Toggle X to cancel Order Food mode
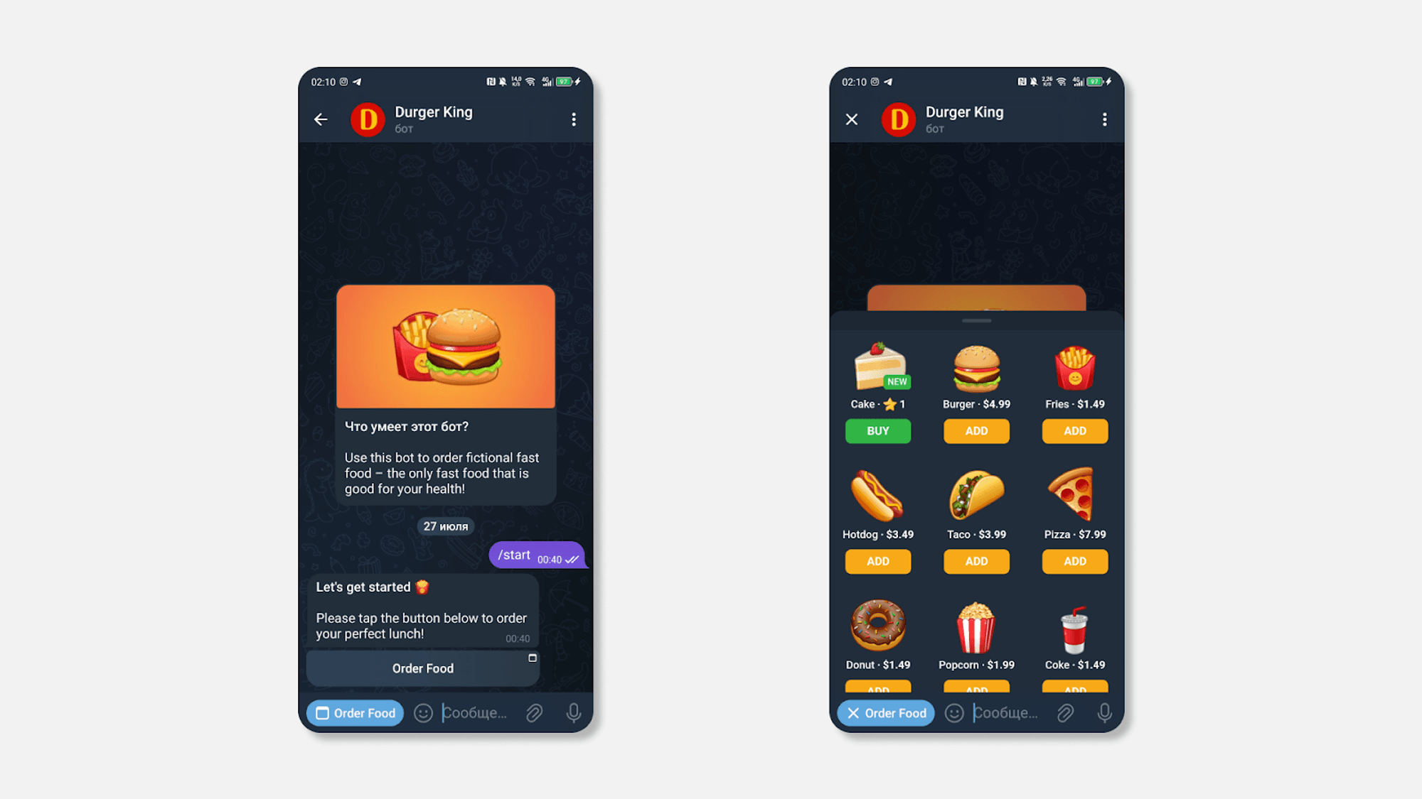The image size is (1422, 799). point(850,712)
